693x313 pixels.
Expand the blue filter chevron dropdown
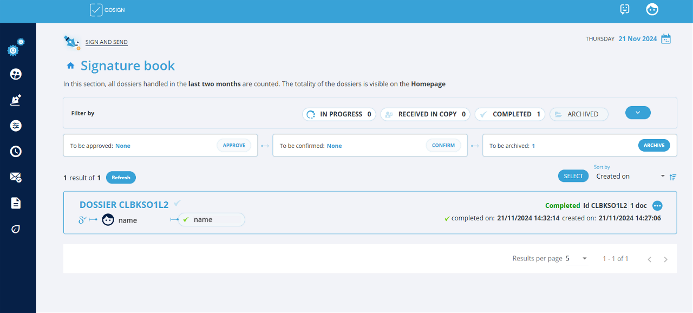(x=638, y=113)
